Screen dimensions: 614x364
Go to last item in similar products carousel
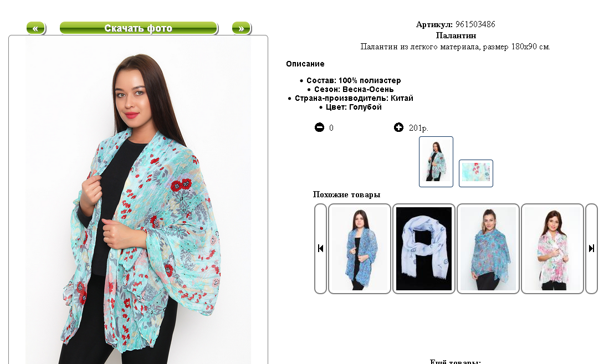coord(591,249)
